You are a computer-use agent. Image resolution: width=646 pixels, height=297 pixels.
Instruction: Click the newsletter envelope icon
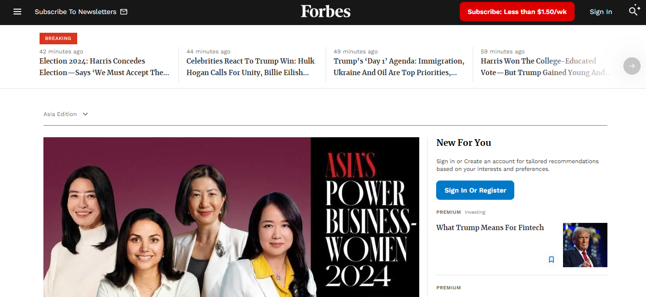[x=124, y=12]
